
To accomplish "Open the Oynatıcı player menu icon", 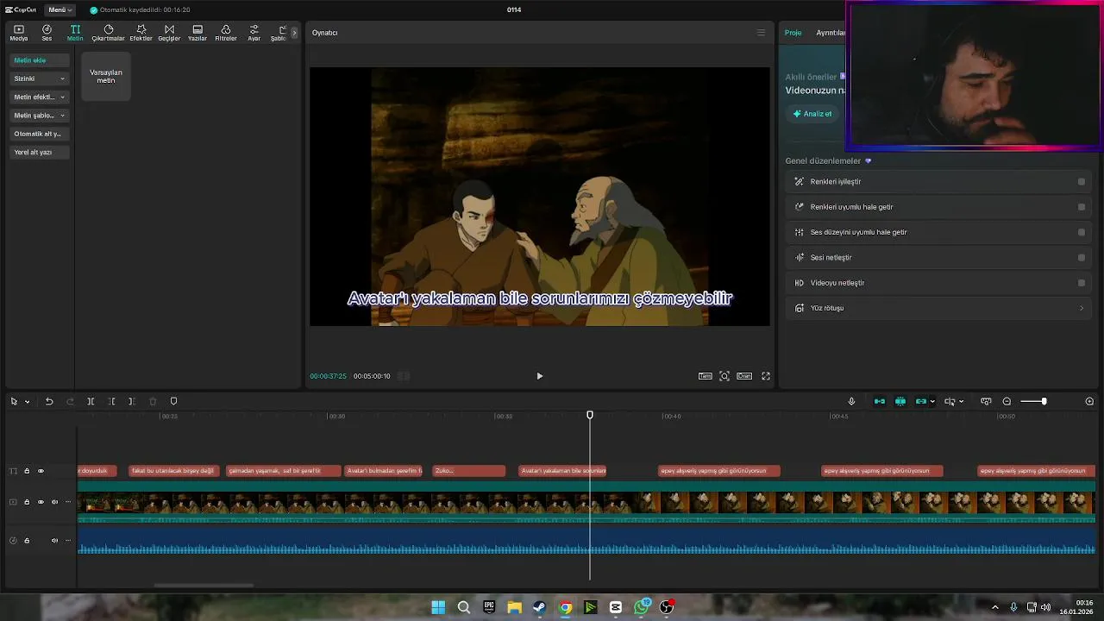I will pos(761,33).
